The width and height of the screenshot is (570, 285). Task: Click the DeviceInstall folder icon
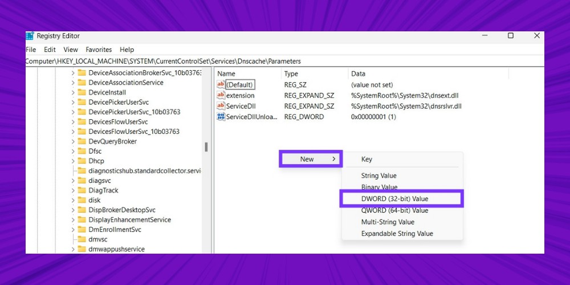pyautogui.click(x=82, y=92)
